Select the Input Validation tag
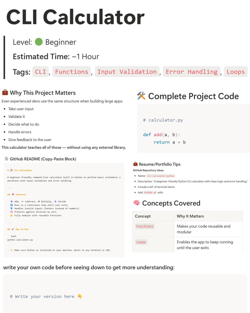 pos(127,72)
